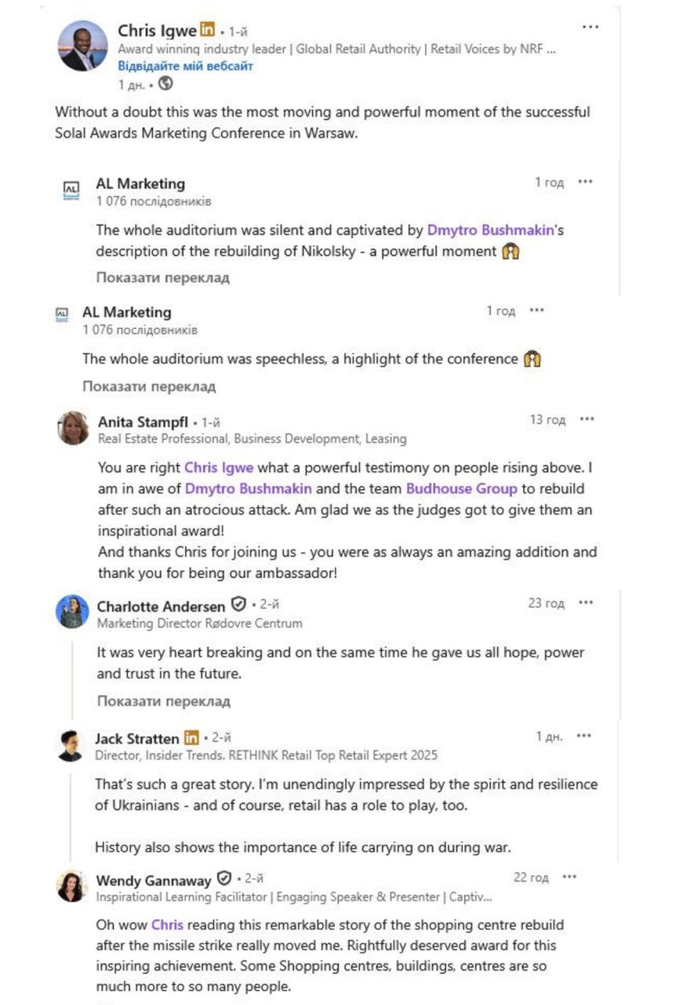
Task: Click Charlotte Andersen's verification badge
Action: coord(238,605)
